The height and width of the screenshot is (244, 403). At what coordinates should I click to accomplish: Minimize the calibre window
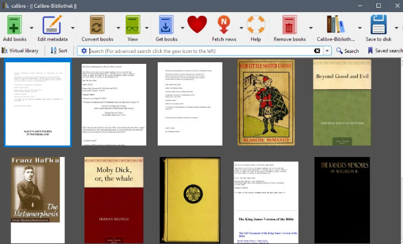(360, 6)
